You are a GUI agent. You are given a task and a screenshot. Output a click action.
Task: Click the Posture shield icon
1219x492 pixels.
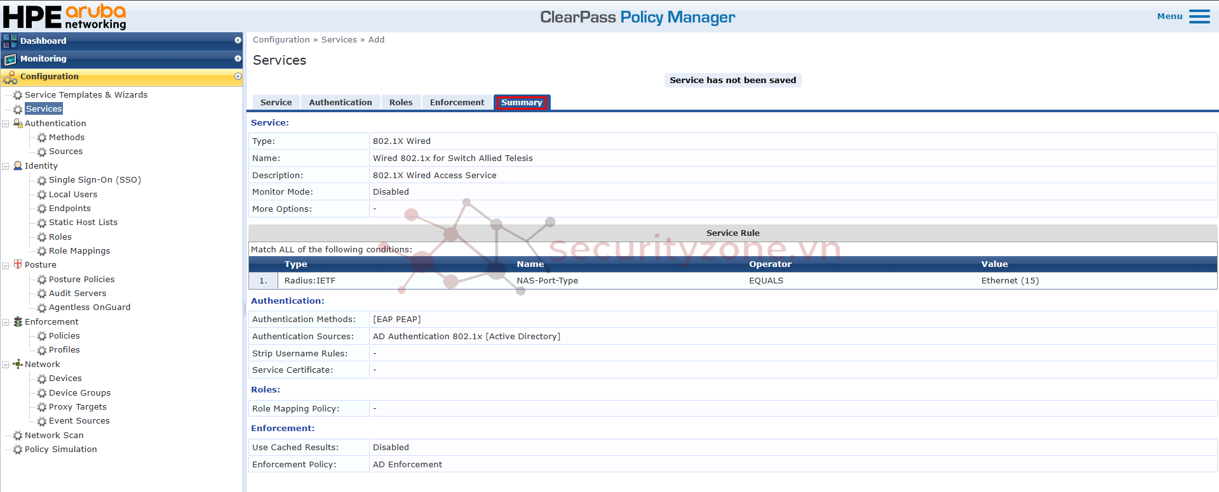coord(18,264)
